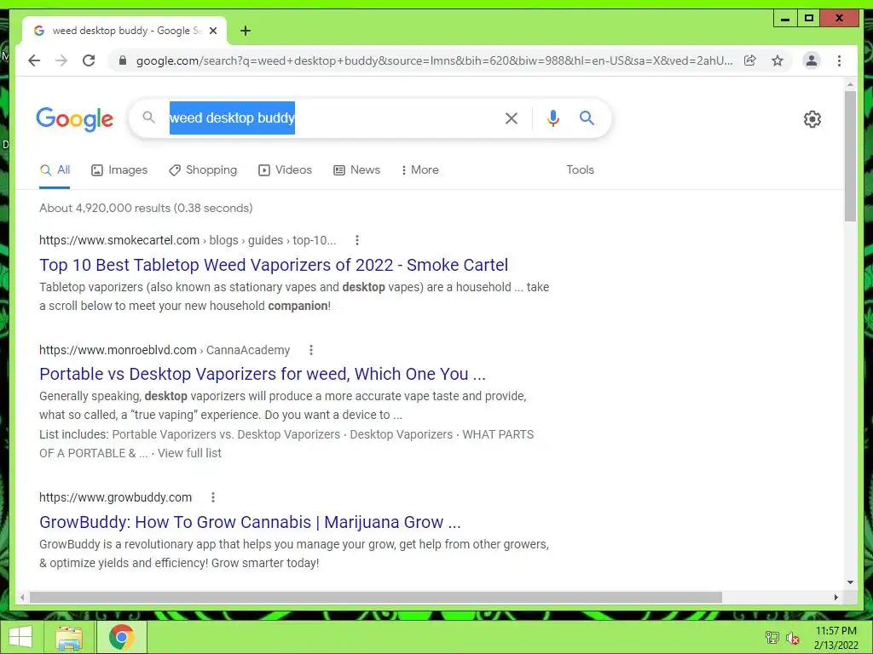Click the vertical scrollbar thumb
The height and width of the screenshot is (654, 873).
point(850,156)
